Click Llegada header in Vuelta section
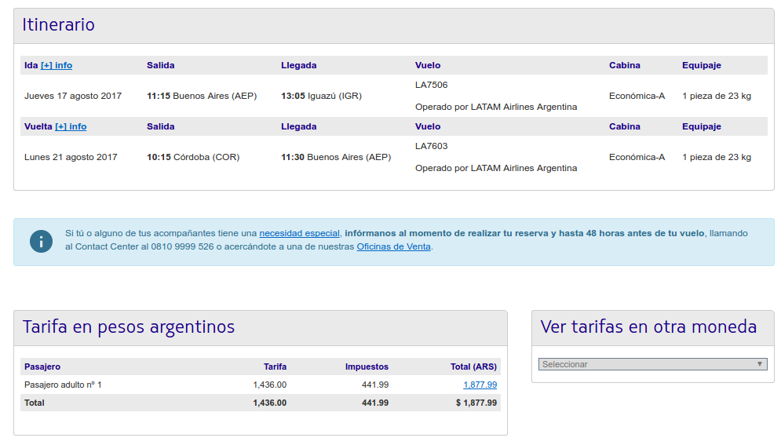 (299, 126)
